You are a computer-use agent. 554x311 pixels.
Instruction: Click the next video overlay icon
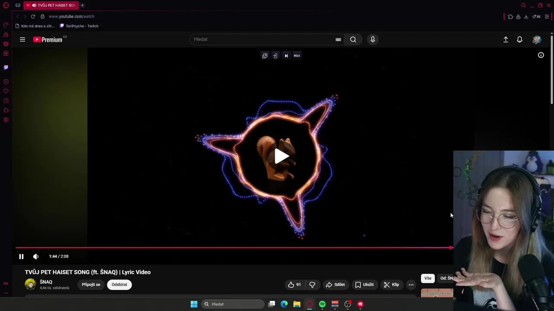click(286, 56)
